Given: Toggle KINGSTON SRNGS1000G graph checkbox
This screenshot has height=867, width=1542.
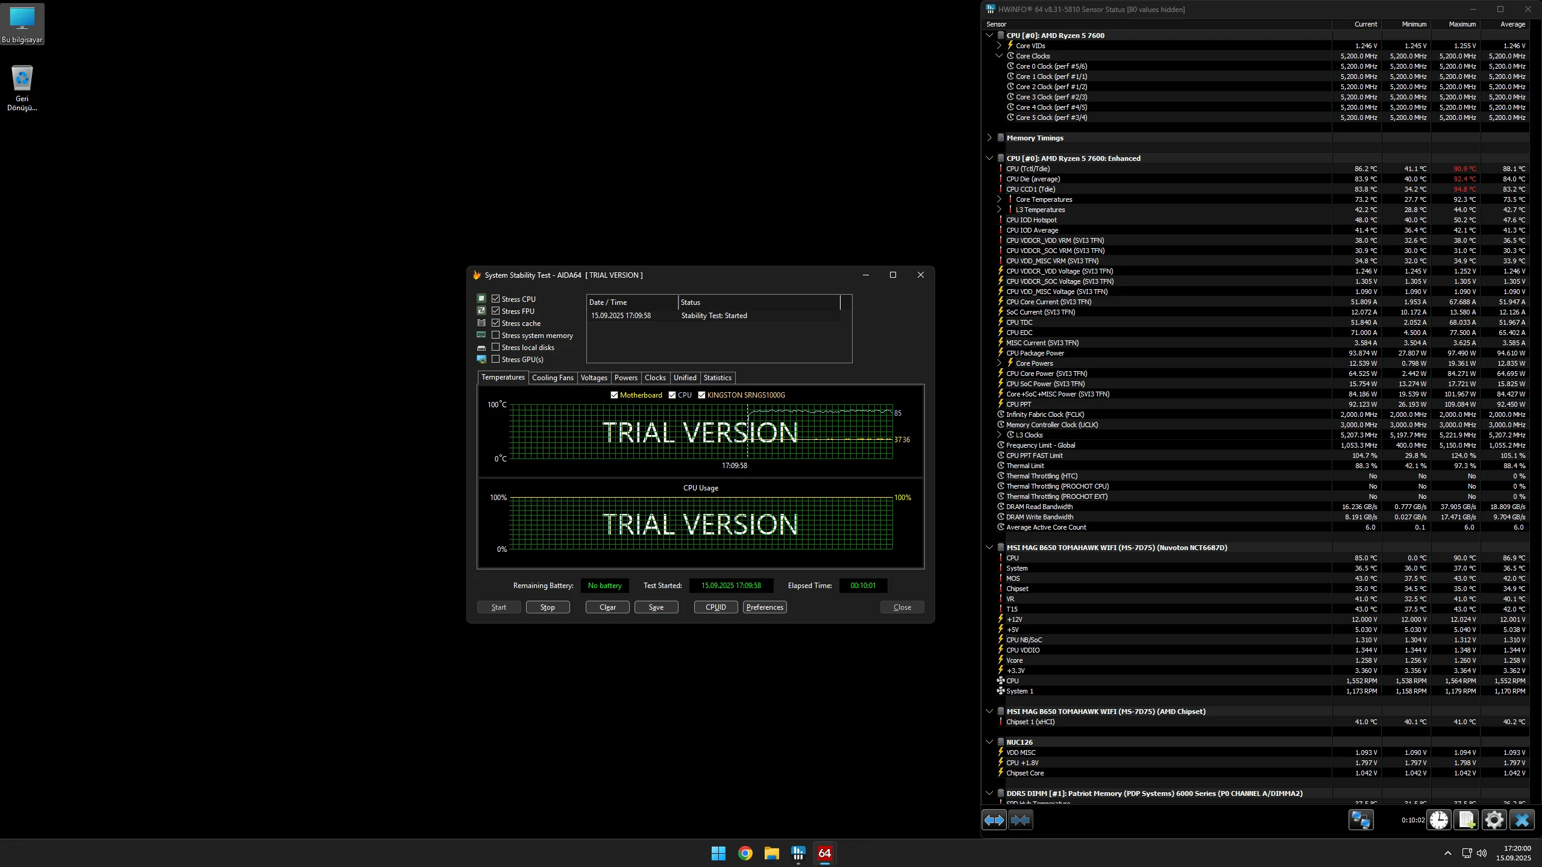Looking at the screenshot, I should [x=701, y=395].
